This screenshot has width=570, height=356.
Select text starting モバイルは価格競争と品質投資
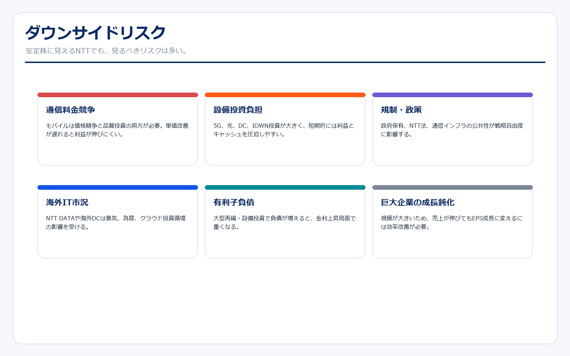[x=117, y=130]
